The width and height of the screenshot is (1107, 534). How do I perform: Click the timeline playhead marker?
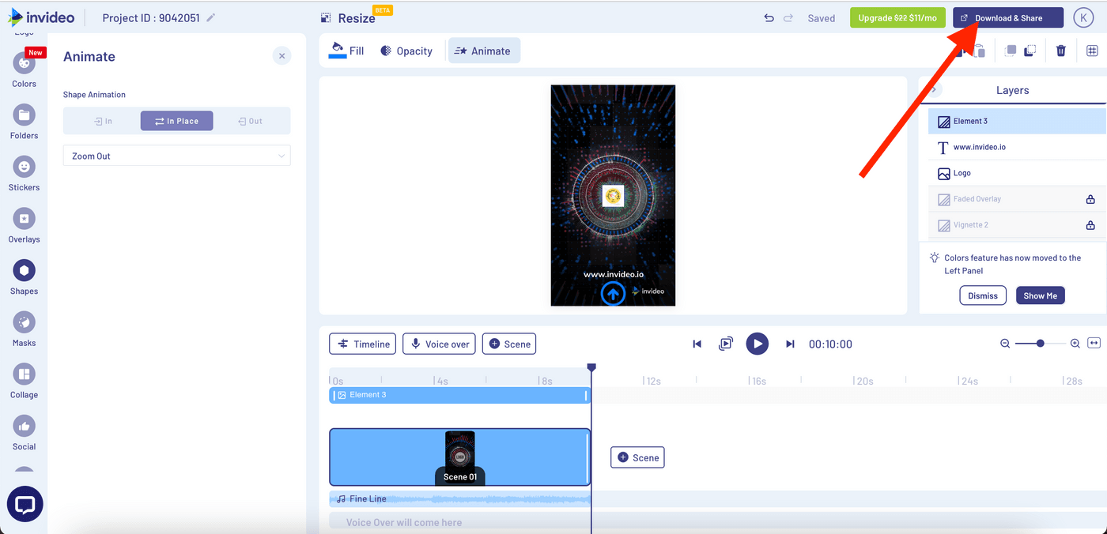click(591, 367)
